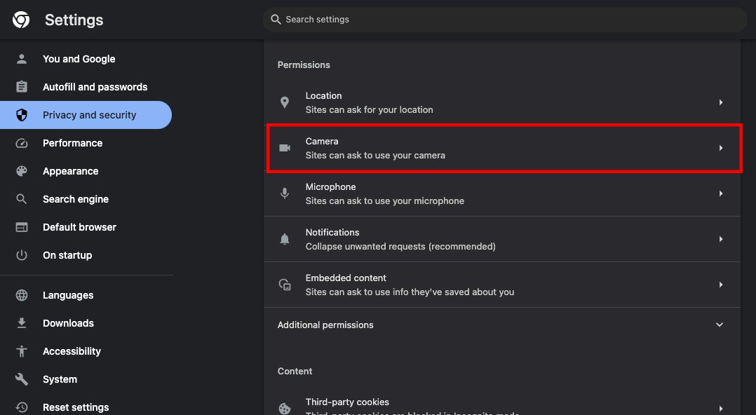The image size is (756, 415).
Task: Open Third-party cookies via its arrow
Action: (x=721, y=408)
